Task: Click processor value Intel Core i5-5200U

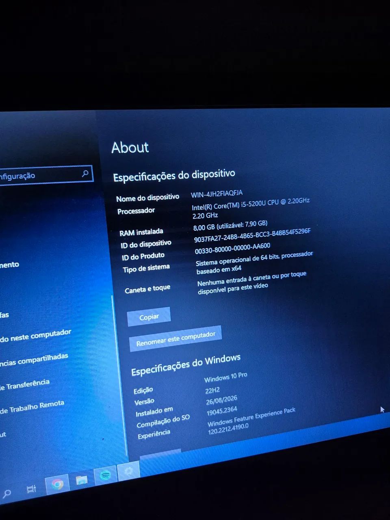Action: 251,208
